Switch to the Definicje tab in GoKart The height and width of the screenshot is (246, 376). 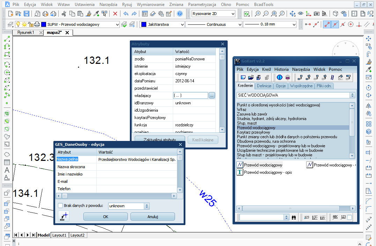pos(264,86)
